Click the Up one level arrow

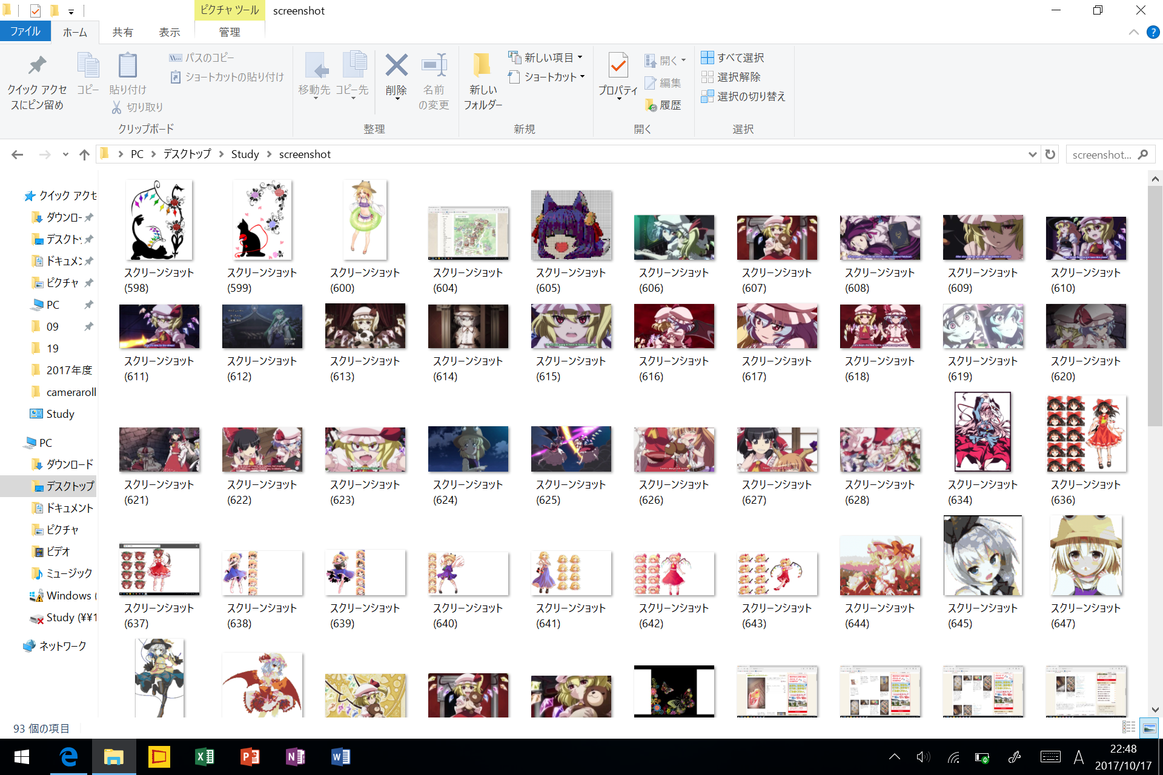(x=84, y=154)
